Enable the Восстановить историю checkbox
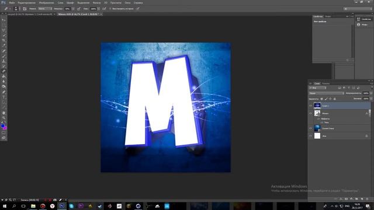The image size is (374, 210). click(x=110, y=9)
